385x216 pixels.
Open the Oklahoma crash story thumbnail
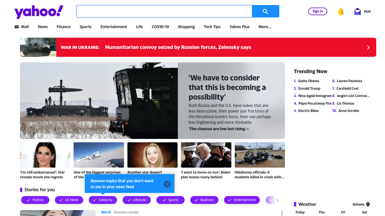coord(260,155)
